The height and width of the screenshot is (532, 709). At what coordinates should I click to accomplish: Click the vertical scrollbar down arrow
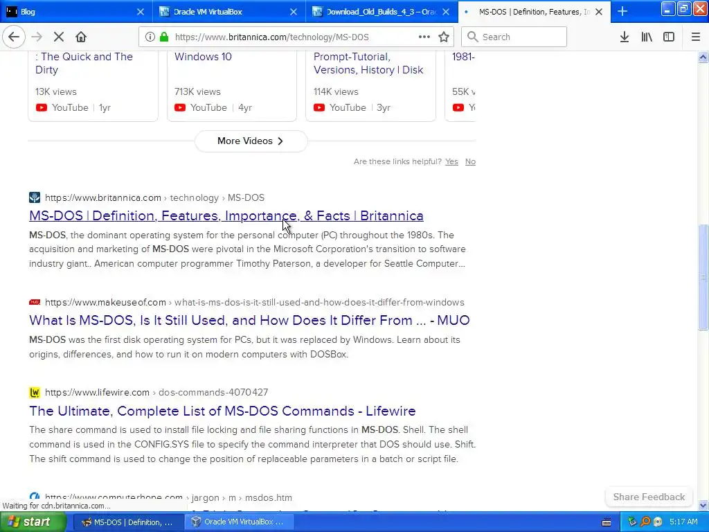[x=703, y=505]
